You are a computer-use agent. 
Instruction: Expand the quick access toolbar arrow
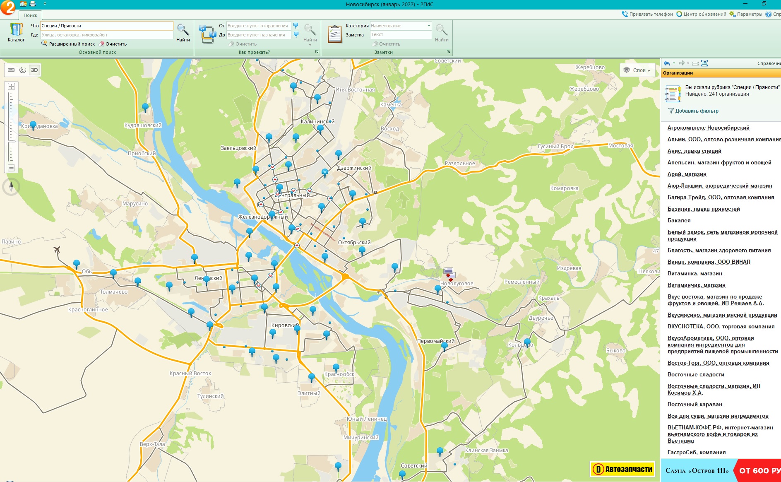click(x=45, y=4)
